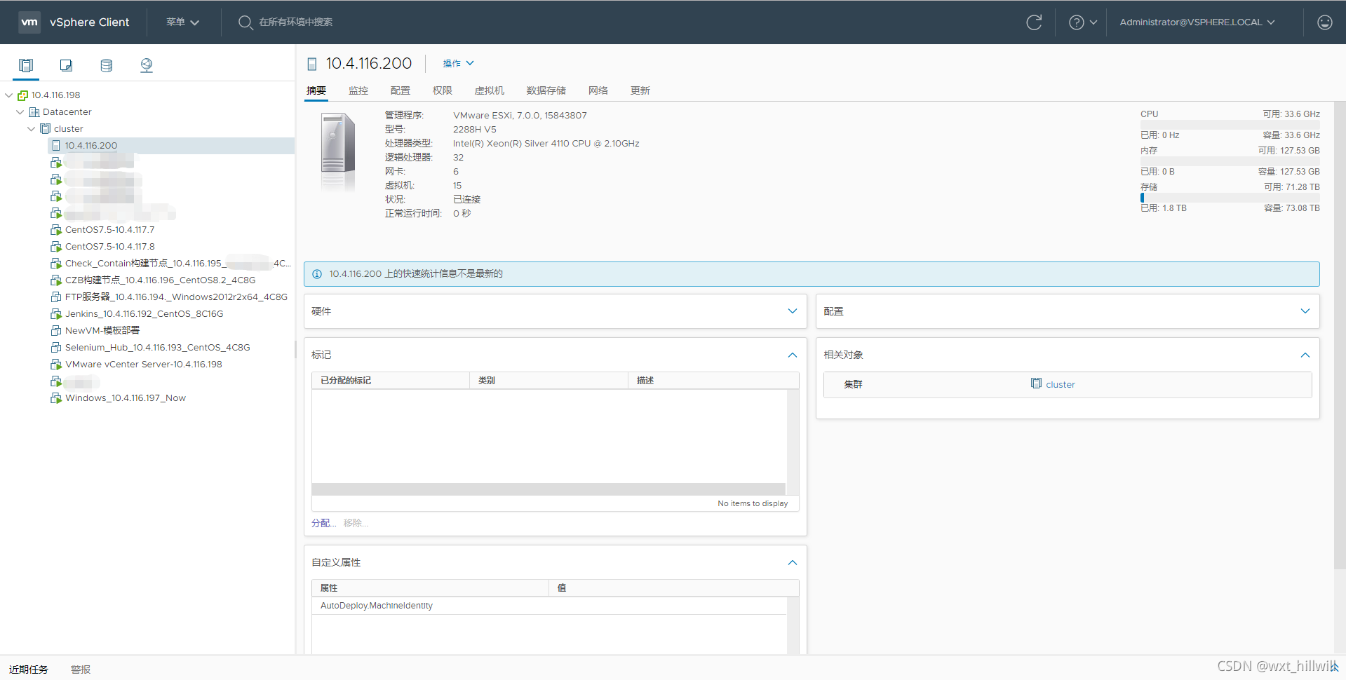Click the tags table horizontal scrollbar
Image resolution: width=1346 pixels, height=680 pixels.
549,489
